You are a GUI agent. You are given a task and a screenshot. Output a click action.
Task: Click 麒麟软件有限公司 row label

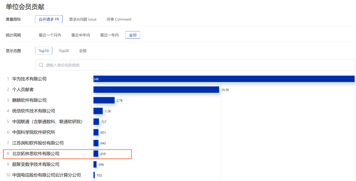click(29, 100)
